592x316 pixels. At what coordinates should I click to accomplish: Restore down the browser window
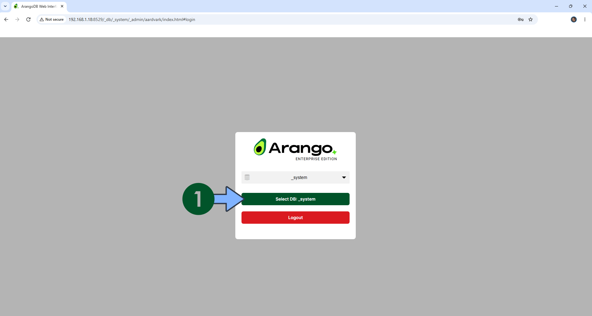(x=571, y=6)
